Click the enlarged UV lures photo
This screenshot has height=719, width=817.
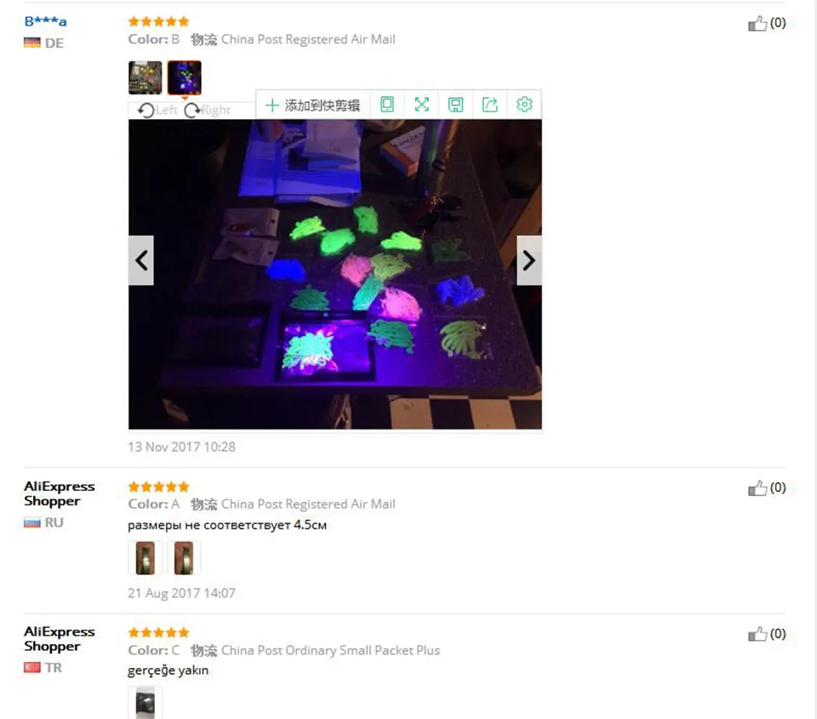[335, 274]
